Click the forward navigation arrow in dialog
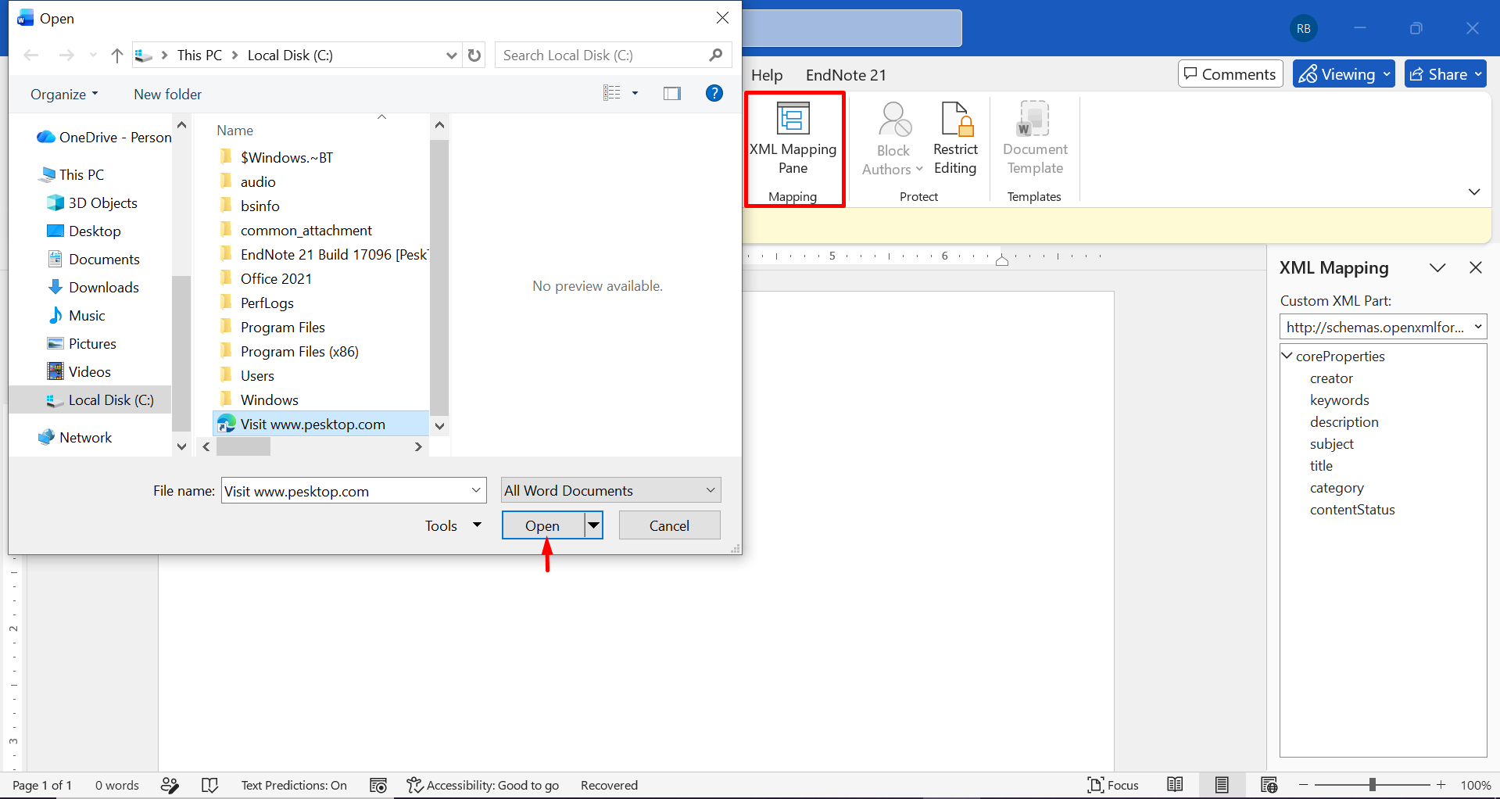Viewport: 1500px width, 799px height. click(66, 56)
